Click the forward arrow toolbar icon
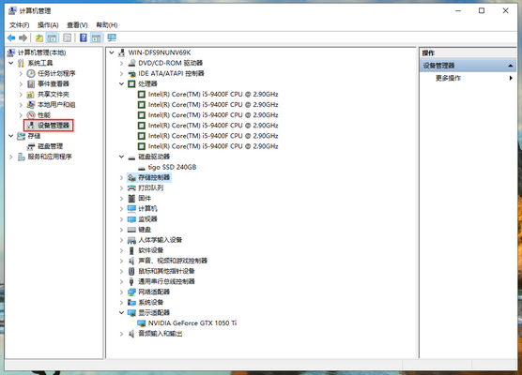This screenshot has width=522, height=375. tap(23, 37)
